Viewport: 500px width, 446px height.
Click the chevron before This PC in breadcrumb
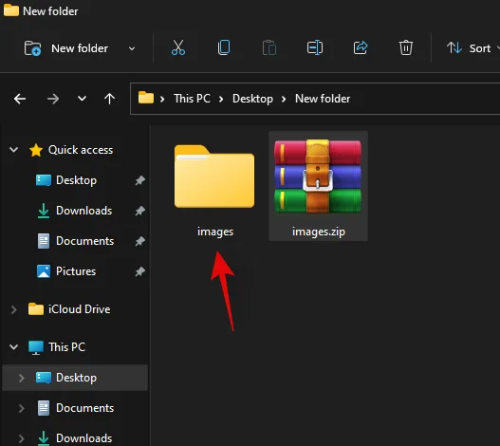point(162,100)
